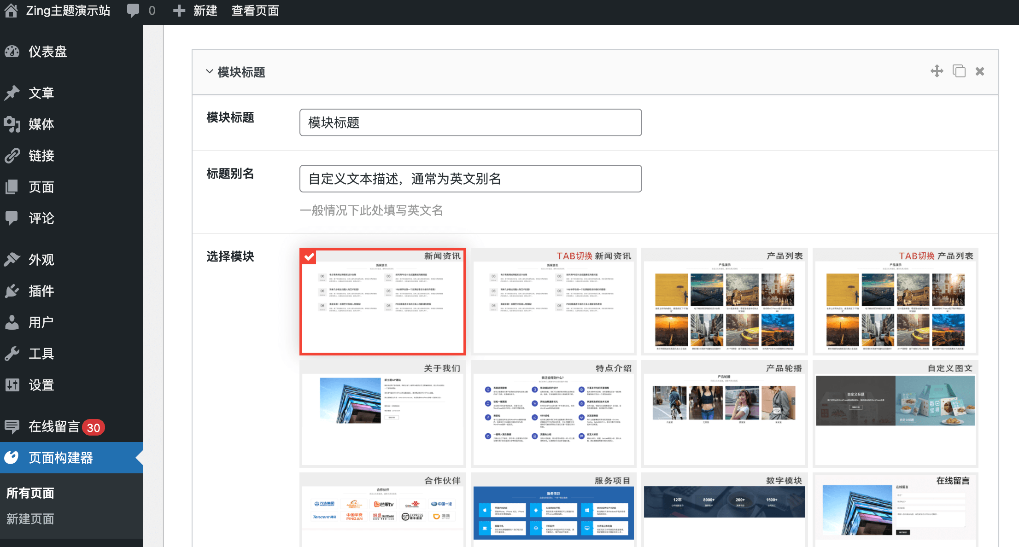Open the 插件 plugins menu
The image size is (1019, 547).
tap(41, 291)
